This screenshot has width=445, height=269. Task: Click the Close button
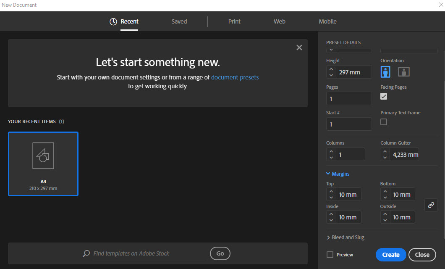(422, 255)
